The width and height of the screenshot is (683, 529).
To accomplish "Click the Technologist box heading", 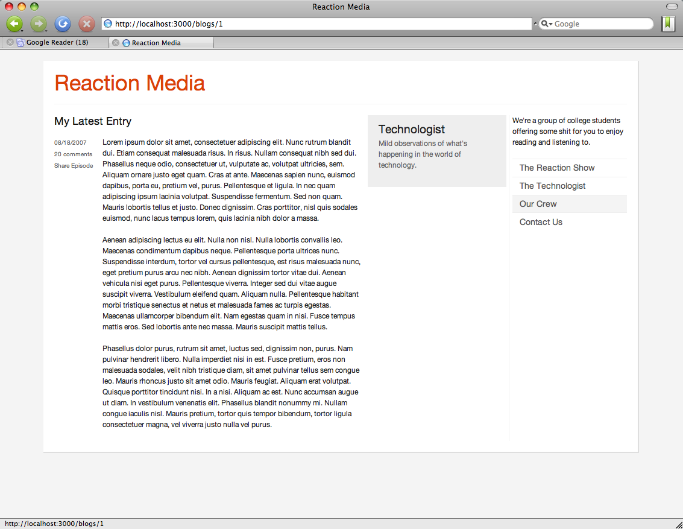I will [x=412, y=130].
